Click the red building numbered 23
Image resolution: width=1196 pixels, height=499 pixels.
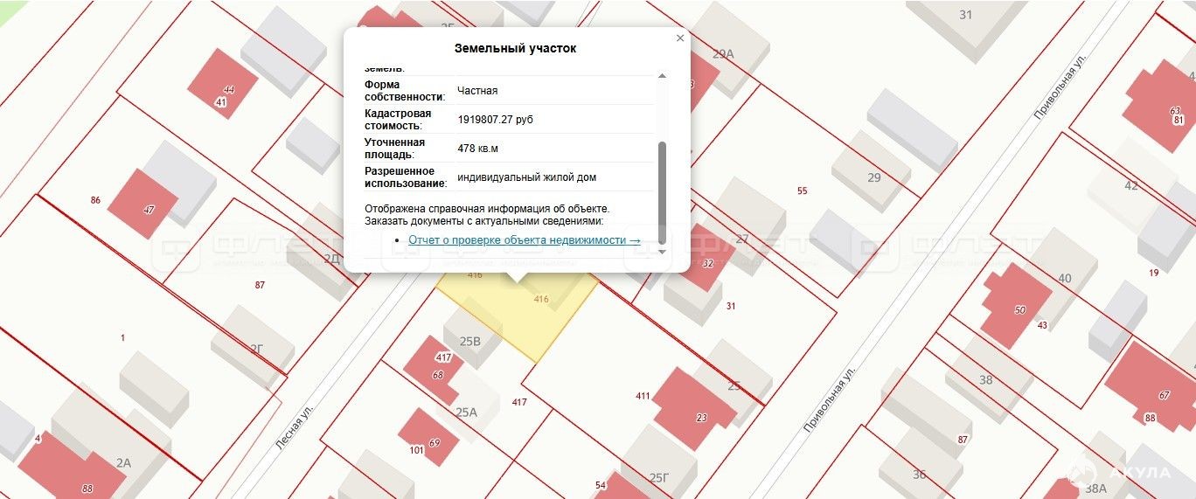[694, 408]
